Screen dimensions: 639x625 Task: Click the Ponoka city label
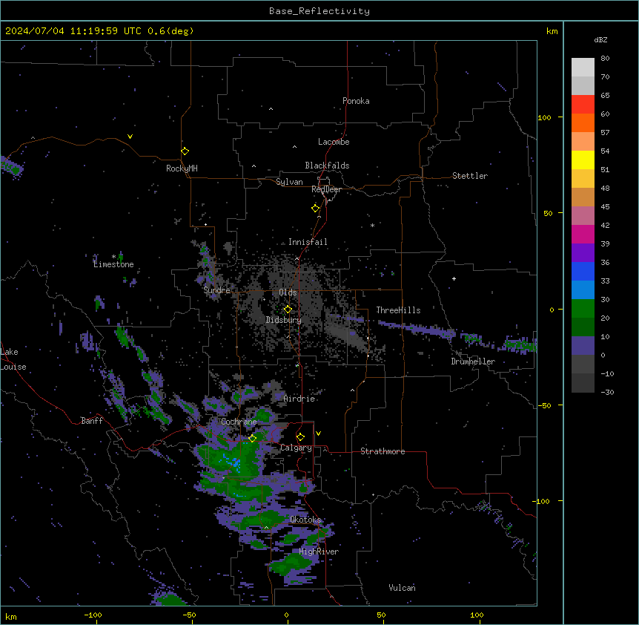click(x=356, y=101)
